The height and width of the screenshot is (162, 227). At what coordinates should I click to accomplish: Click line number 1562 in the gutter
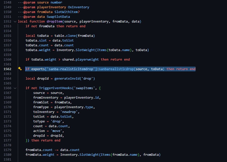pos(7,69)
